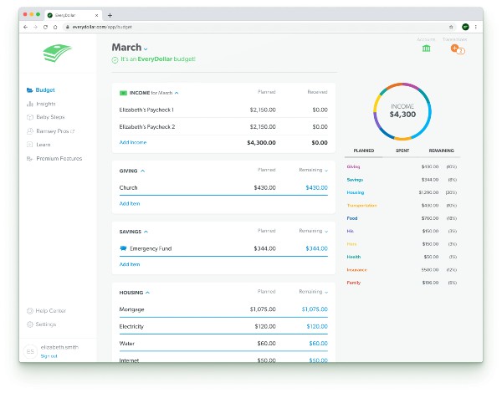Click Mortgage remaining $1,075.00

coord(315,309)
